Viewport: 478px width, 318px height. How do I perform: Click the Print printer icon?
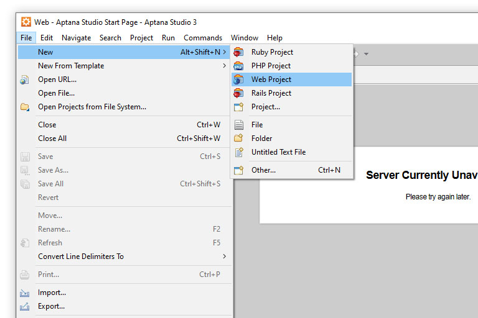25,275
